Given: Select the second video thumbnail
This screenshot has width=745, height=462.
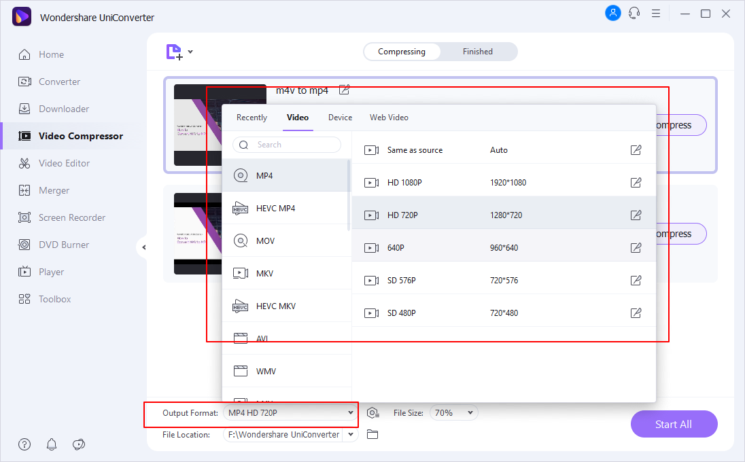Looking at the screenshot, I should click(198, 234).
